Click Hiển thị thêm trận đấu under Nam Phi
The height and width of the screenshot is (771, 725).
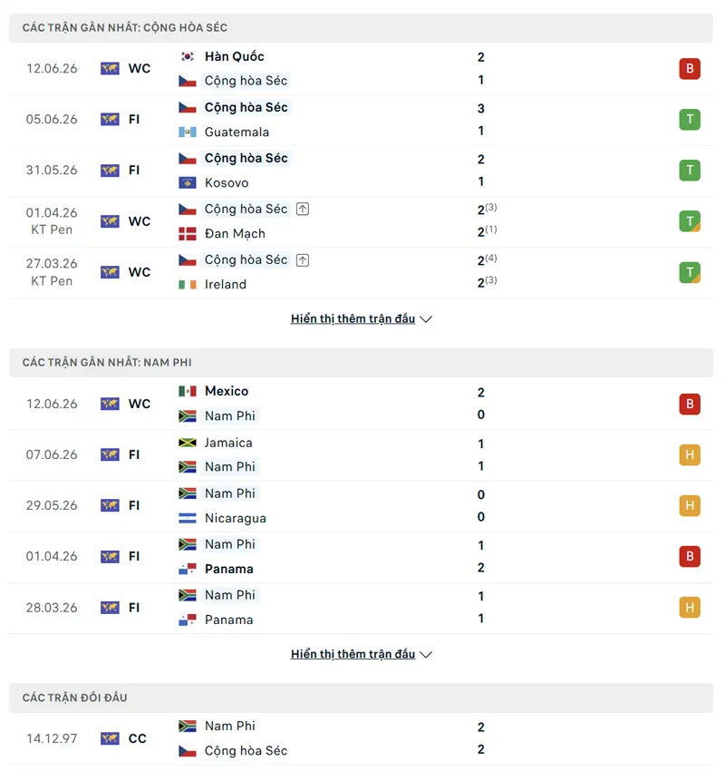click(x=353, y=654)
